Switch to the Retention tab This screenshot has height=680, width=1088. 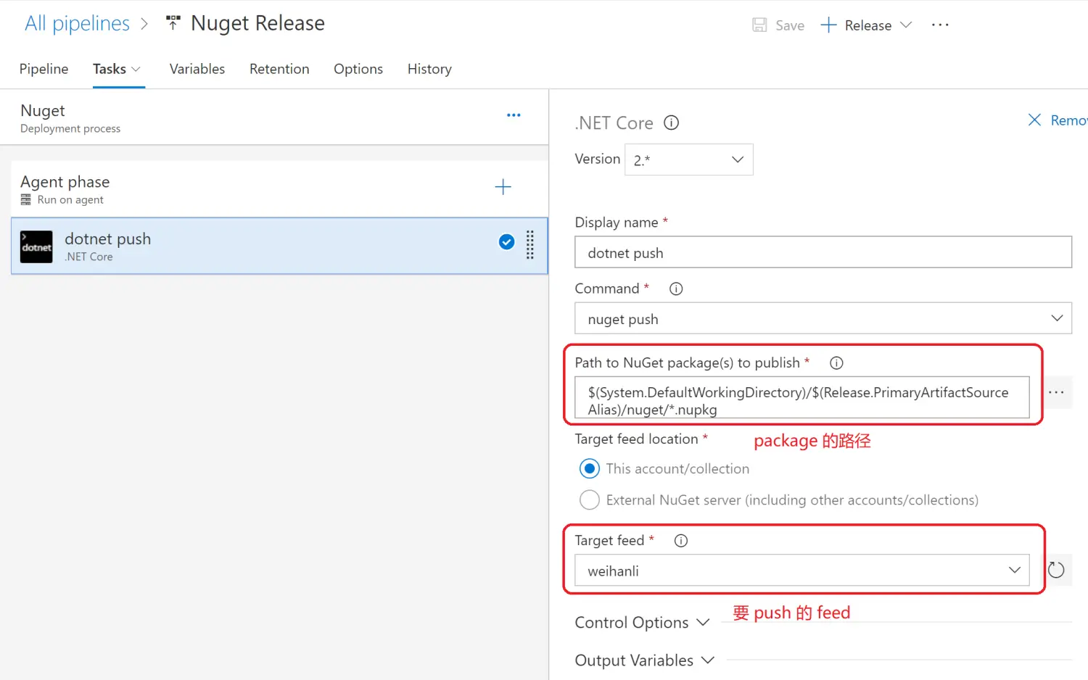point(279,69)
